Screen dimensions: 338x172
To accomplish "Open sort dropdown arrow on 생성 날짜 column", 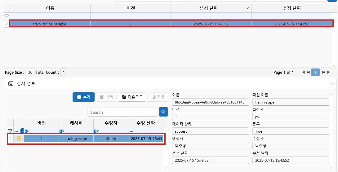I will click(x=247, y=8).
